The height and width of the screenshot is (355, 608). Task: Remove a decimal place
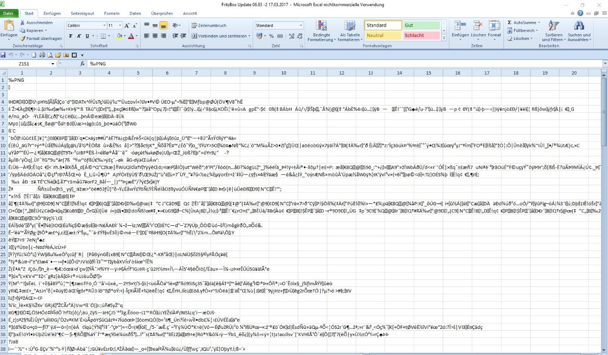300,36
